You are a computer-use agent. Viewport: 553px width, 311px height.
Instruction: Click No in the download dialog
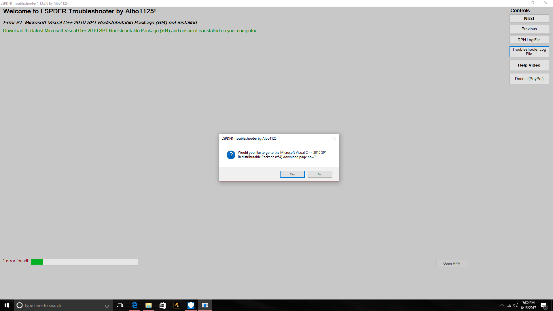[x=320, y=174]
